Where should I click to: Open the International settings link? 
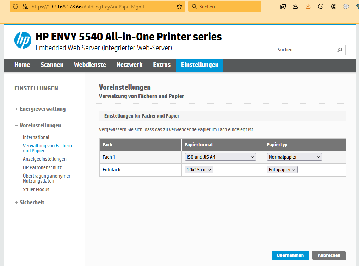pos(36,137)
